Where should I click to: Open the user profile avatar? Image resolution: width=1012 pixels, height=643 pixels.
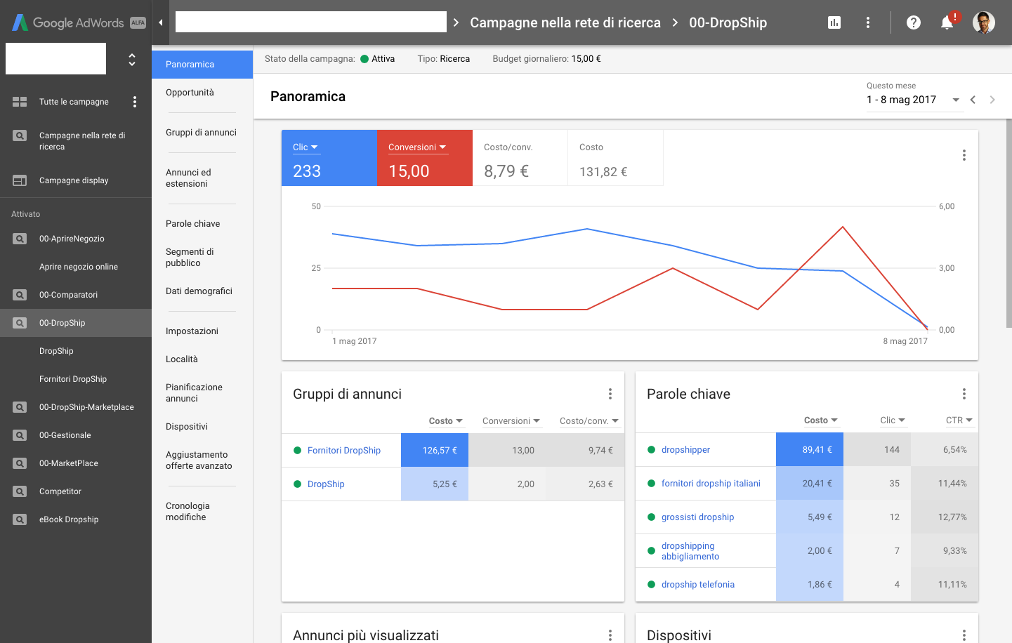point(984,22)
